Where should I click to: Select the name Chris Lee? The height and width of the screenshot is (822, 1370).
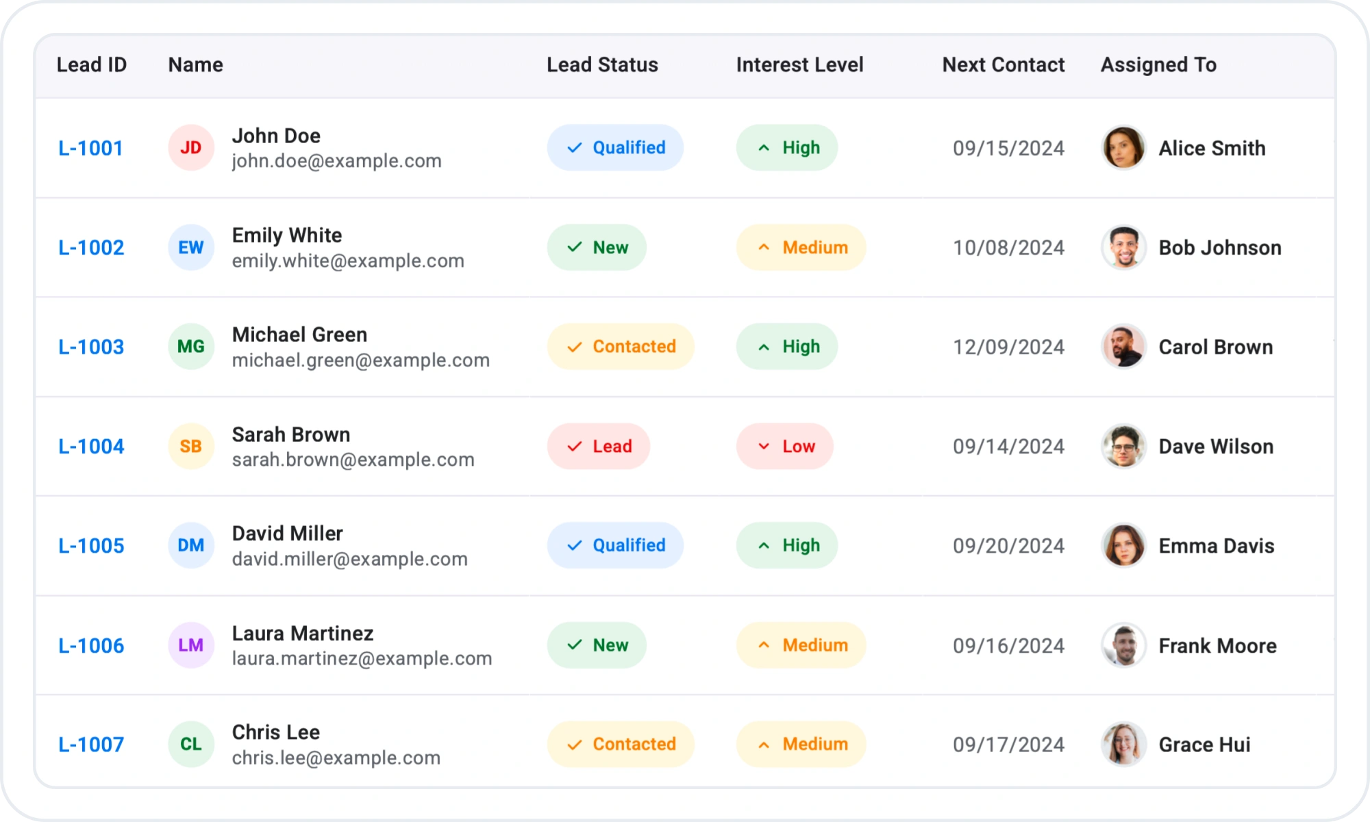click(x=275, y=732)
